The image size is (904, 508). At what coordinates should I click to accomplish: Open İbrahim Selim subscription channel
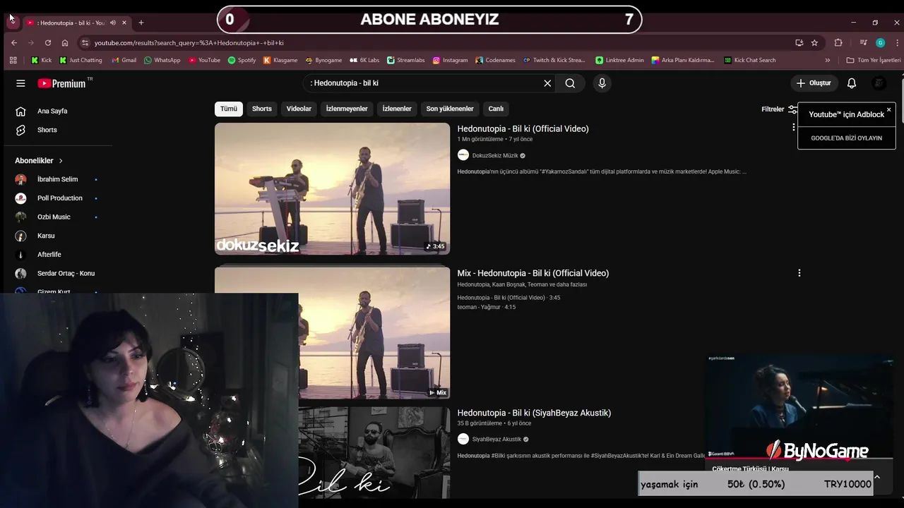[x=58, y=179]
